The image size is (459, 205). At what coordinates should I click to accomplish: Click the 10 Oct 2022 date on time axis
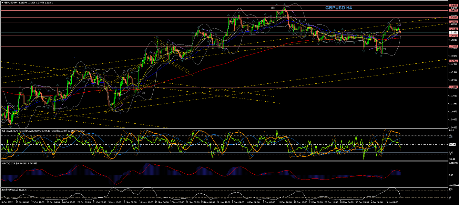(x=8, y=203)
